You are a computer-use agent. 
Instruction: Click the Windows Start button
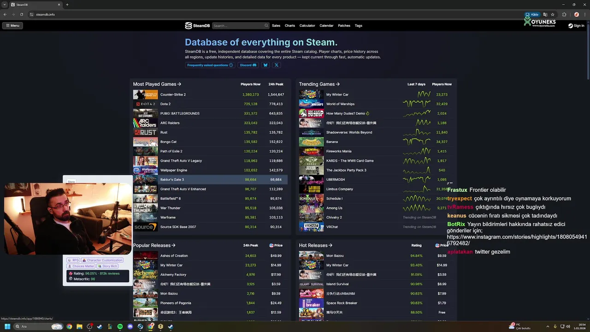tap(7, 326)
